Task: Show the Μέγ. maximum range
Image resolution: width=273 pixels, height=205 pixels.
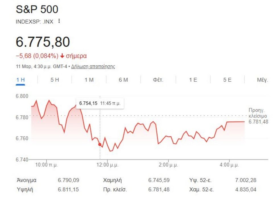Action: point(262,80)
